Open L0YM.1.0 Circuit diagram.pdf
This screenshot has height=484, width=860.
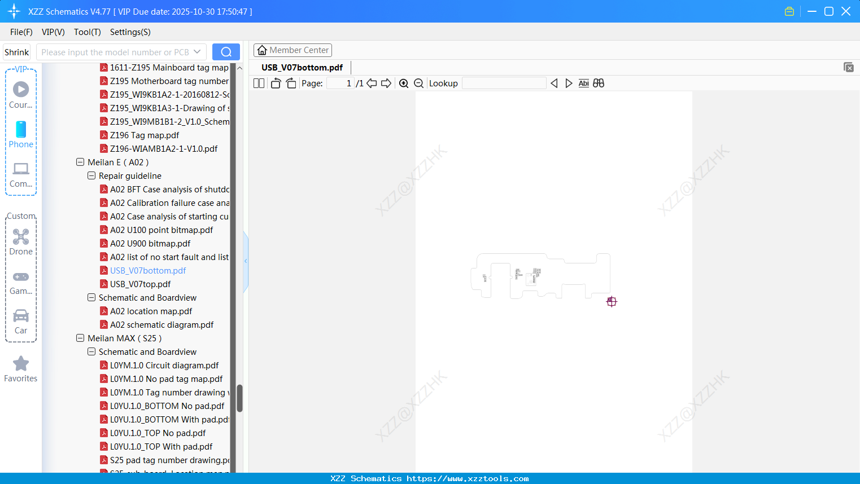click(x=164, y=365)
